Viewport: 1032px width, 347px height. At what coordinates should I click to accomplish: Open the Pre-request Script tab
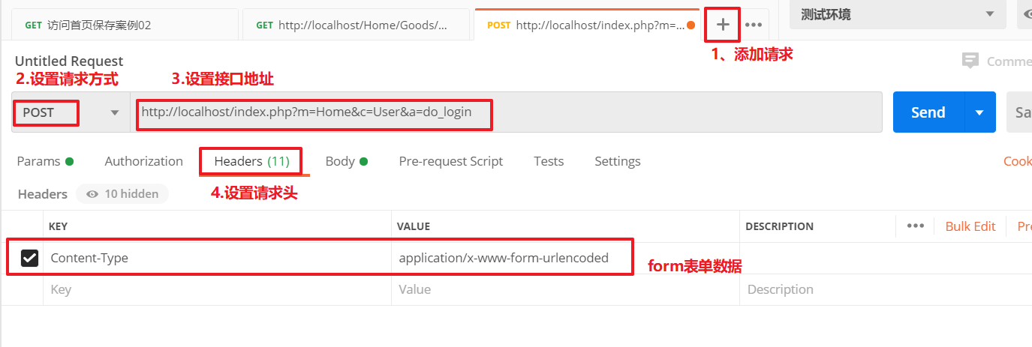click(450, 161)
